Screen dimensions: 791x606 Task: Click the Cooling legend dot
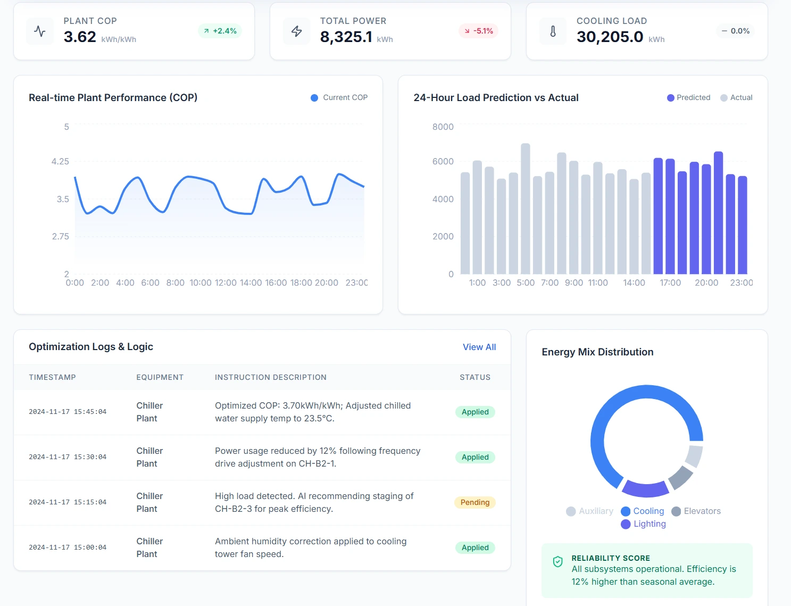tap(626, 511)
